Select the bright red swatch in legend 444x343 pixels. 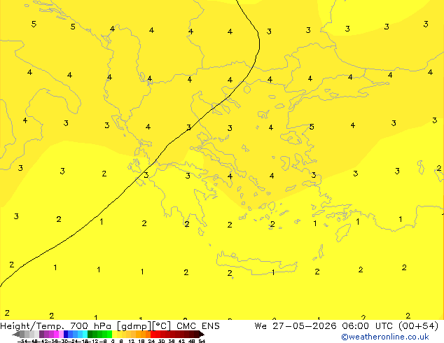153,335
